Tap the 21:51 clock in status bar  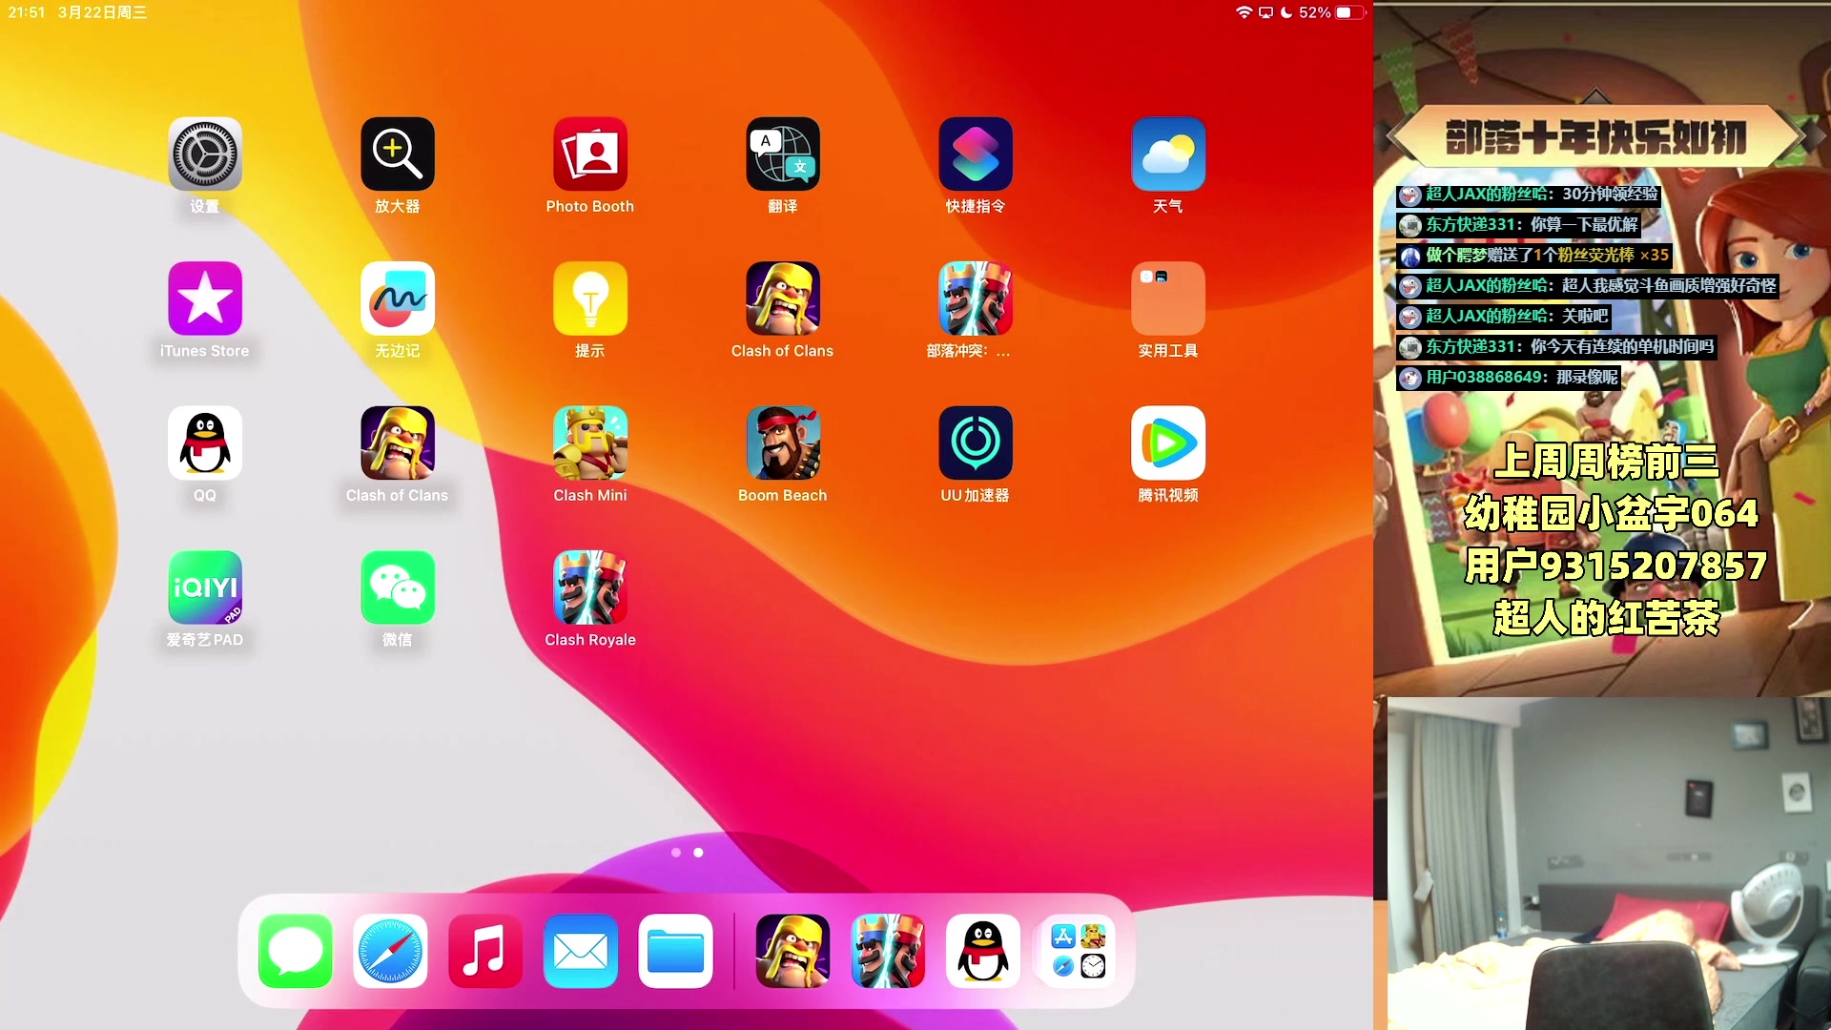tap(27, 12)
